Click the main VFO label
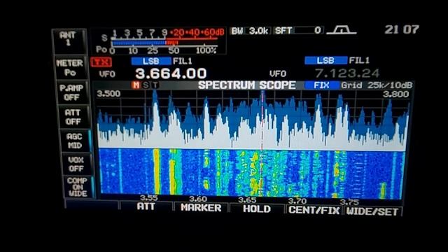The width and height of the screenshot is (448, 252). click(x=107, y=74)
